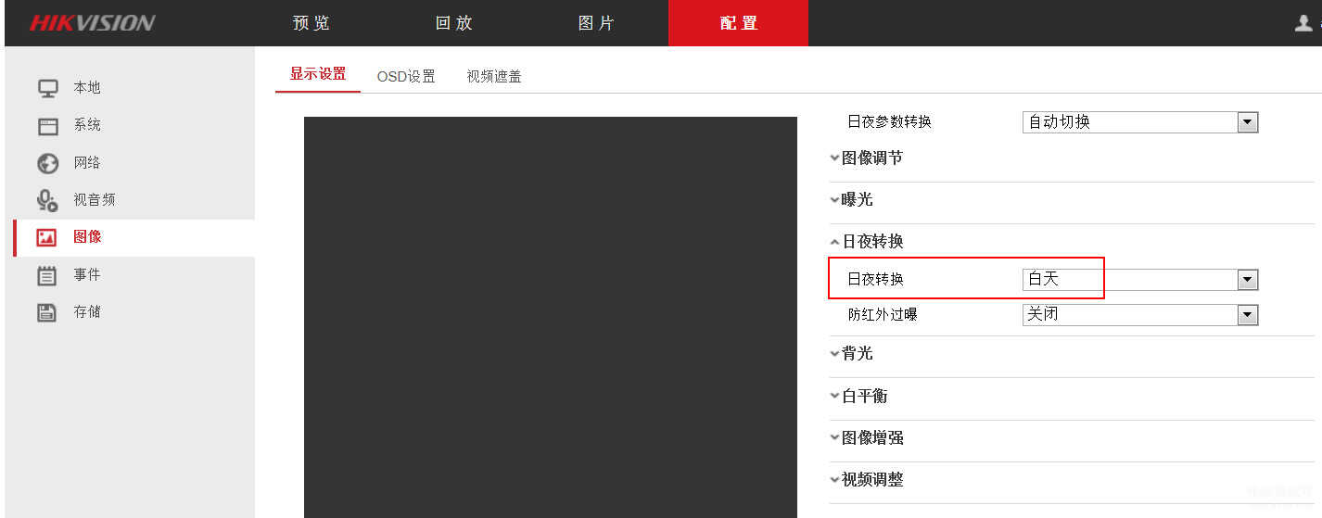Open the 日夜转换 dropdown set to 白天
The image size is (1322, 518).
[x=1140, y=279]
